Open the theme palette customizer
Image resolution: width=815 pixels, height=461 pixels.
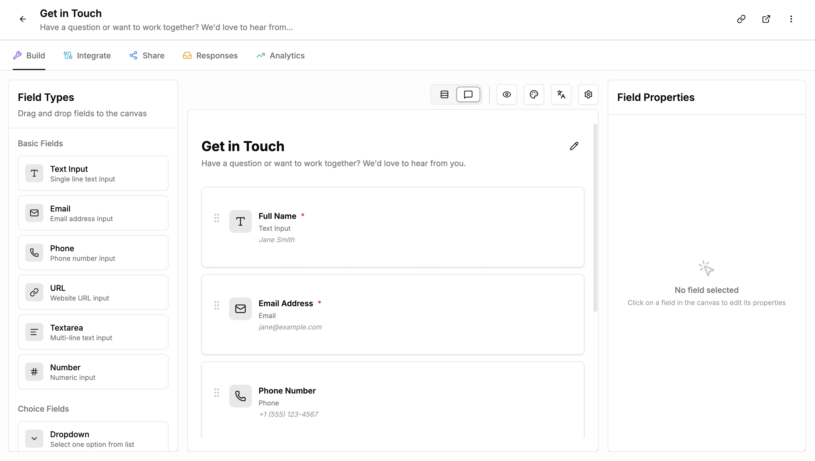534,94
